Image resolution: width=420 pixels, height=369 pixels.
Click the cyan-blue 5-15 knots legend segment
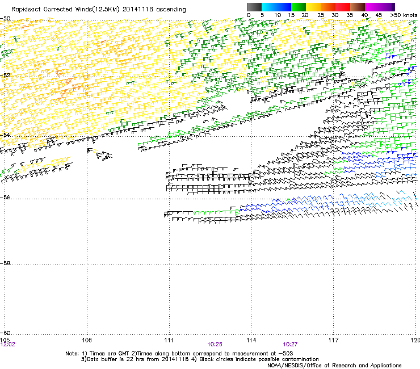tap(276, 7)
